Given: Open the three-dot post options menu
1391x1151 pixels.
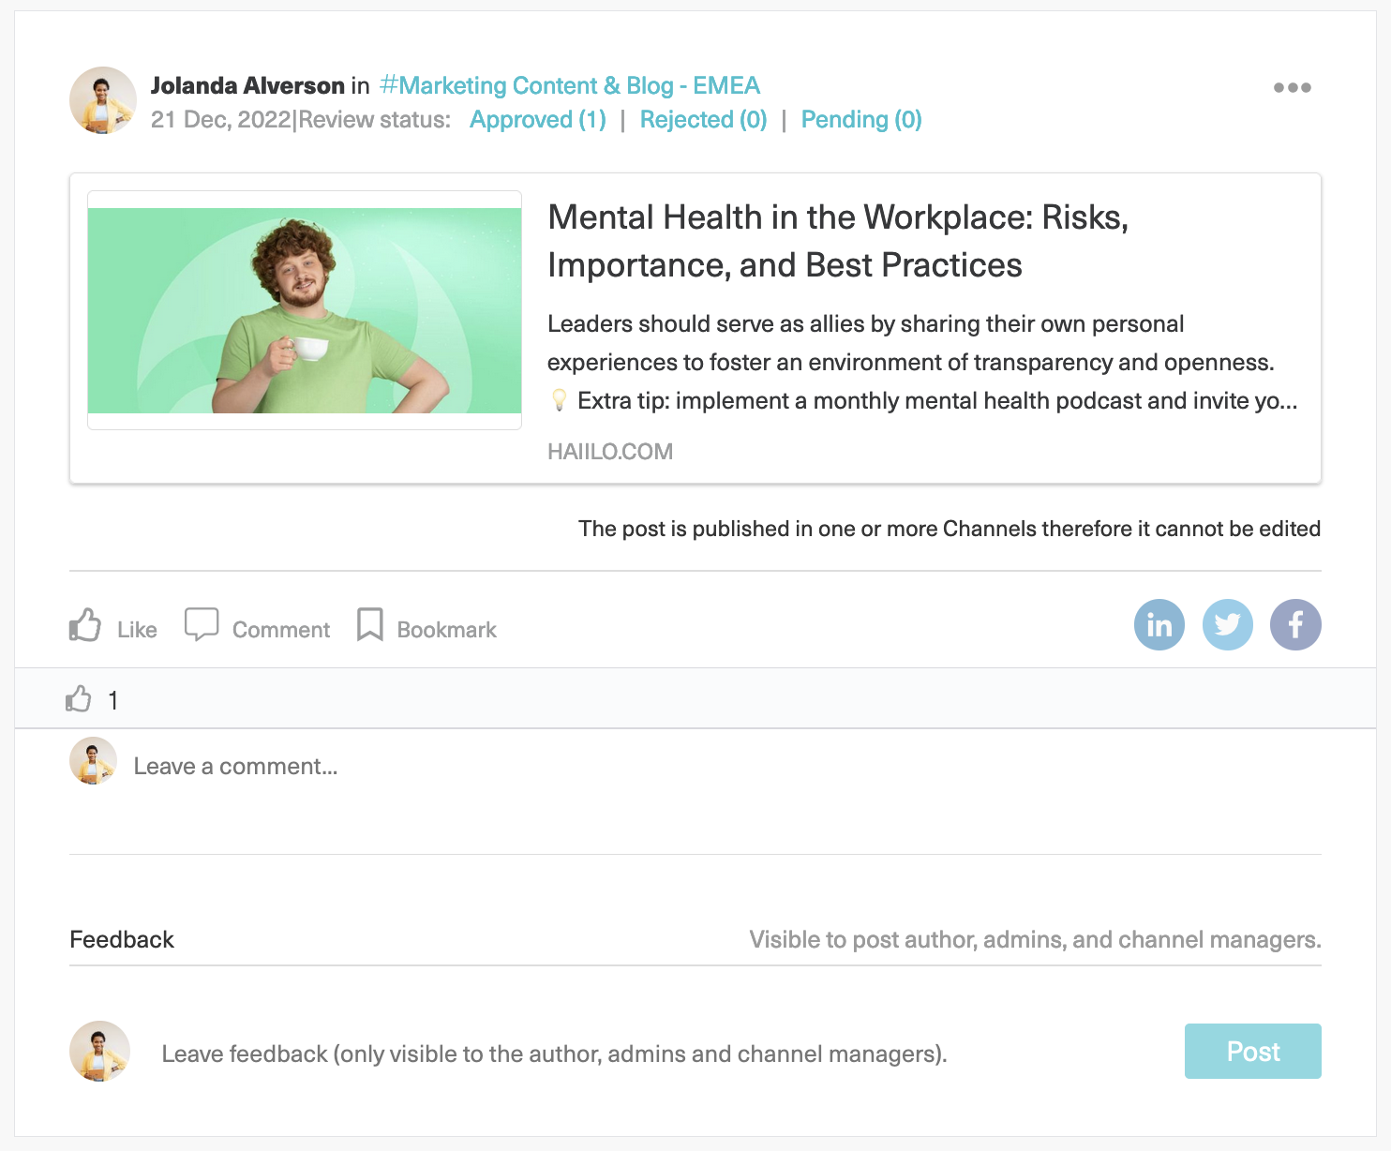Looking at the screenshot, I should point(1292,88).
